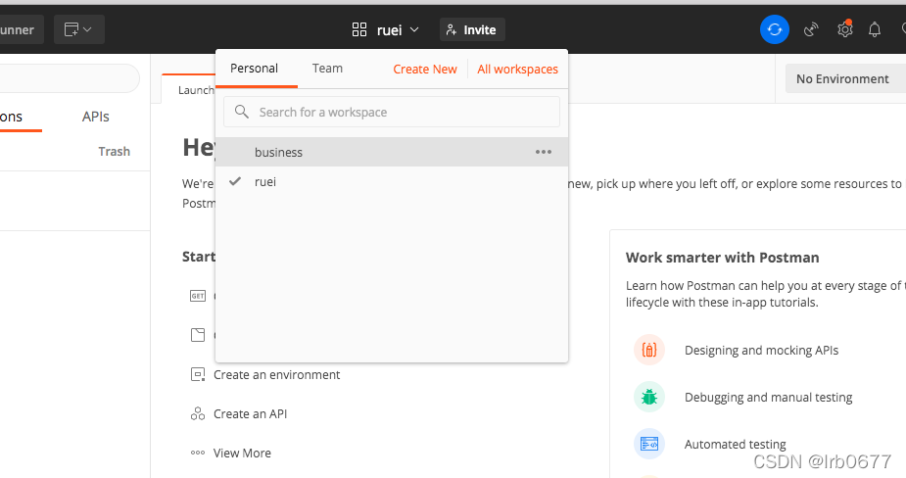Open Automated testing tutorial
The height and width of the screenshot is (478, 906).
(735, 444)
